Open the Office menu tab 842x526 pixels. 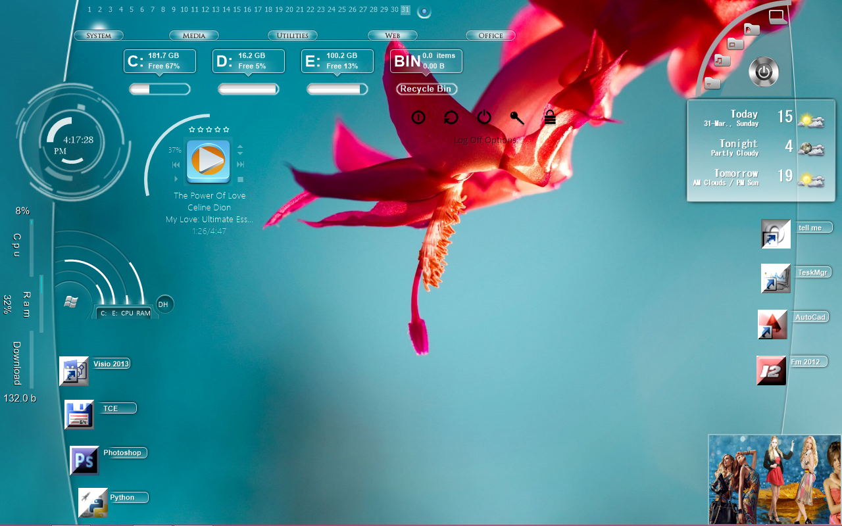[491, 36]
